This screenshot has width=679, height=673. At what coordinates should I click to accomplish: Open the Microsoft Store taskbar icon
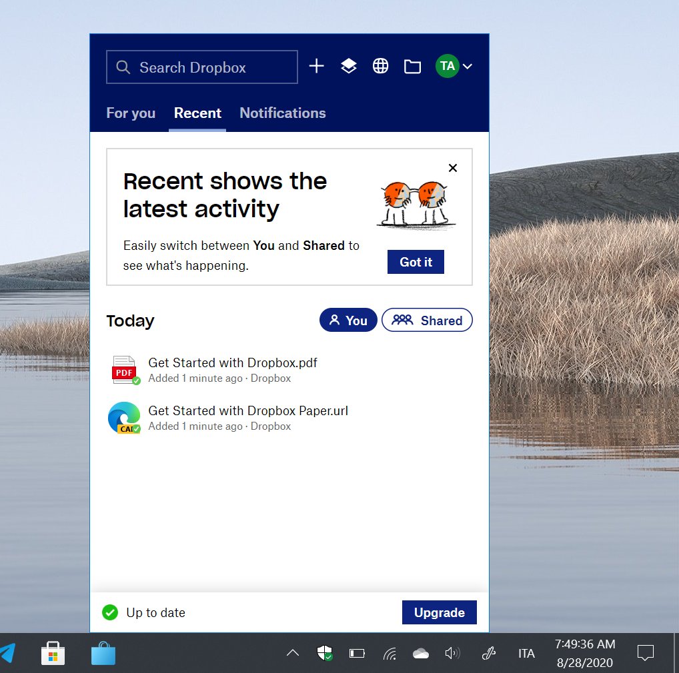(x=53, y=653)
